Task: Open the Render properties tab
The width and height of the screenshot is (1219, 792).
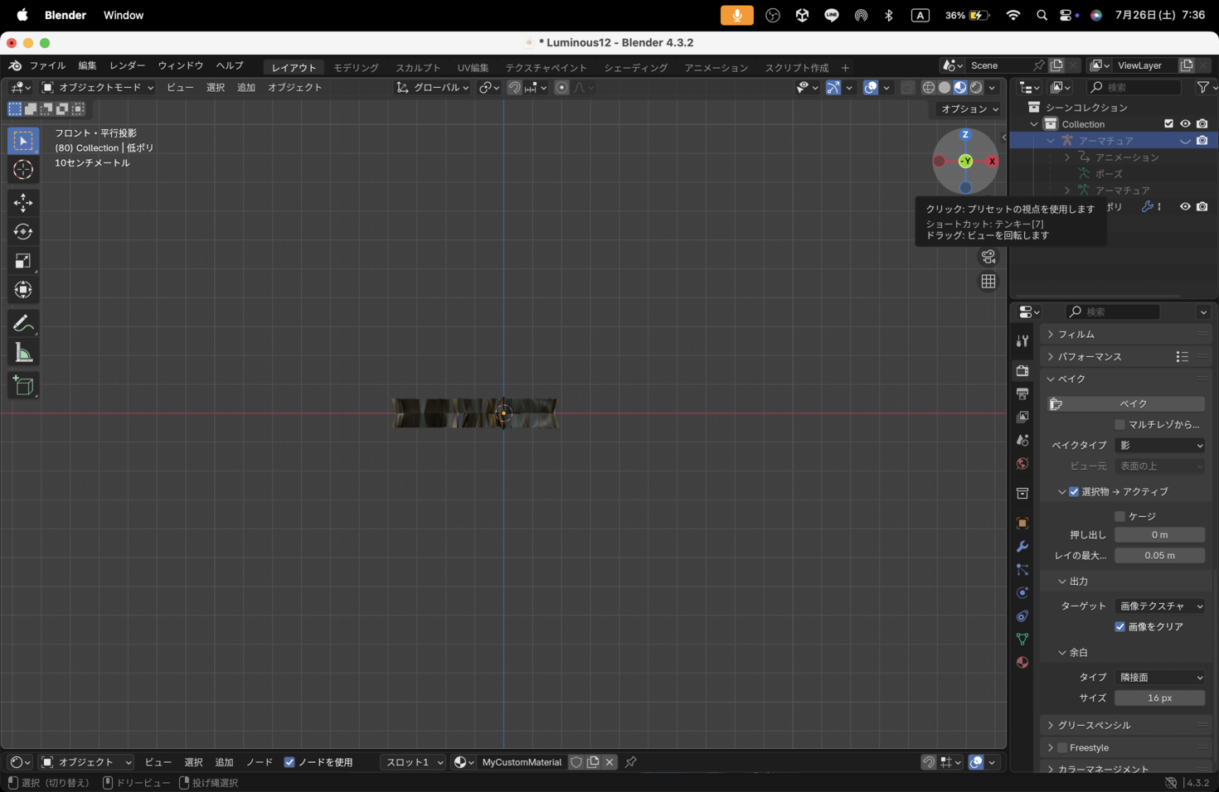Action: coord(1022,370)
